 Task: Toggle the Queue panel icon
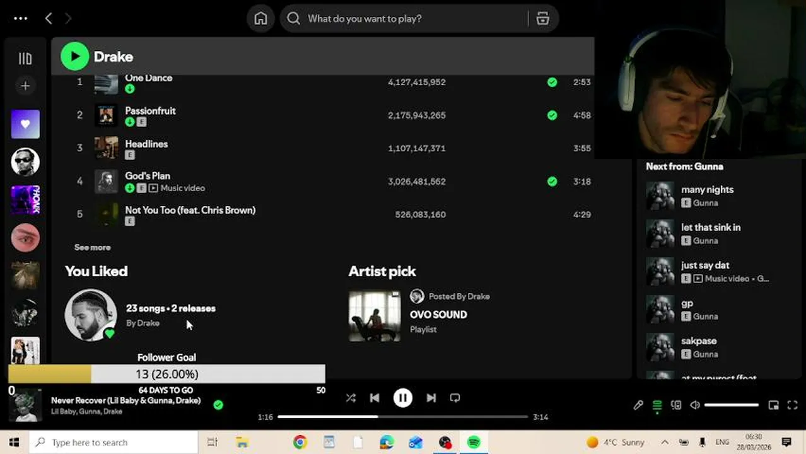click(657, 405)
